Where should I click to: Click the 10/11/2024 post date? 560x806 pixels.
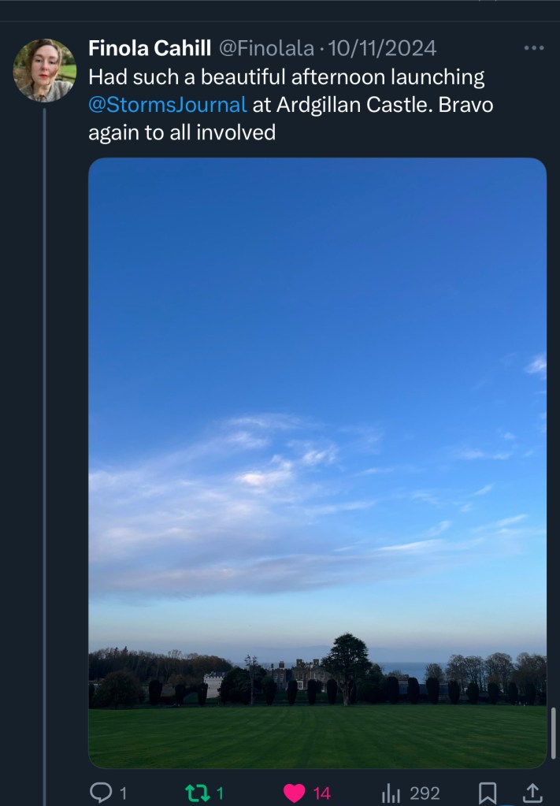[x=382, y=48]
